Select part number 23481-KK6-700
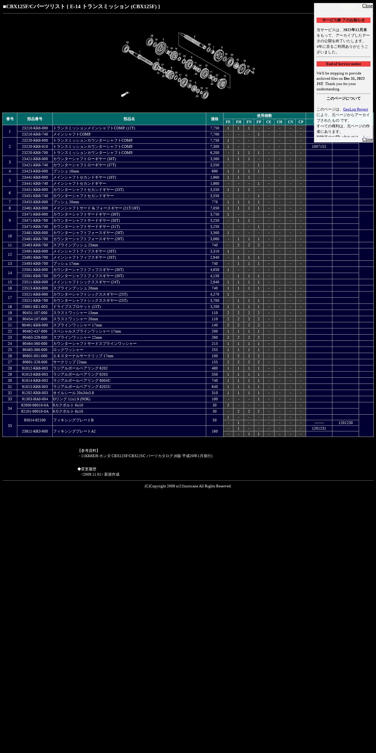The height and width of the screenshot is (753, 376). click(x=35, y=239)
